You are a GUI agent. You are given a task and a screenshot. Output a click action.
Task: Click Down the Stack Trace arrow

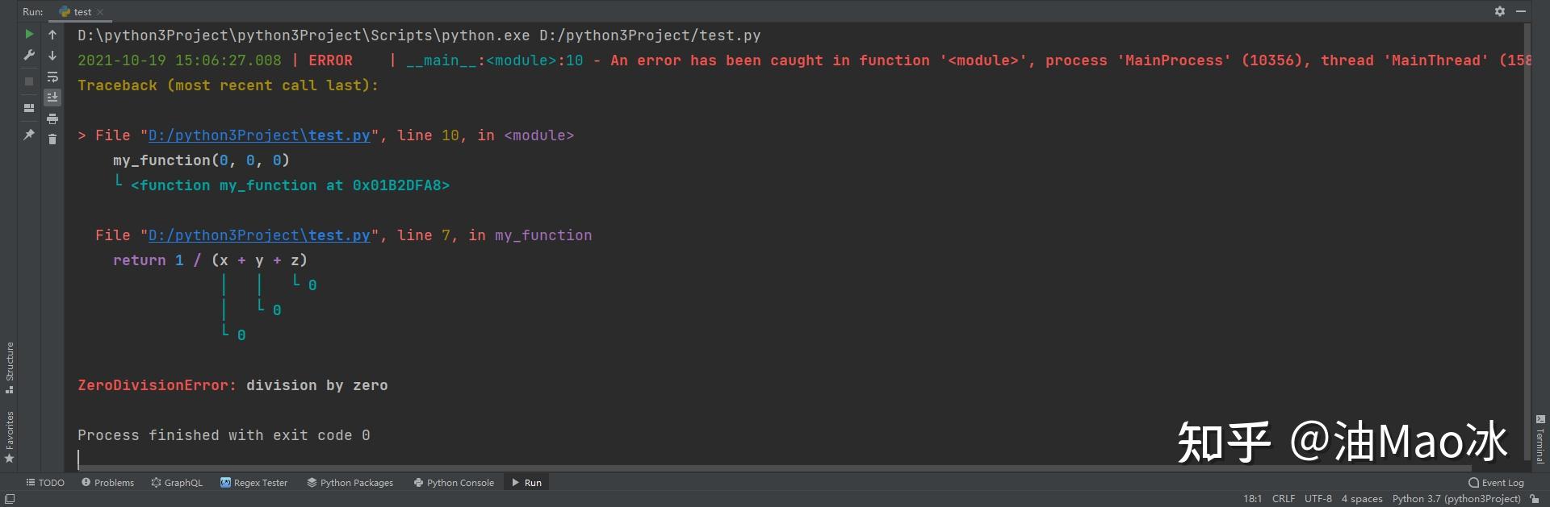point(52,56)
